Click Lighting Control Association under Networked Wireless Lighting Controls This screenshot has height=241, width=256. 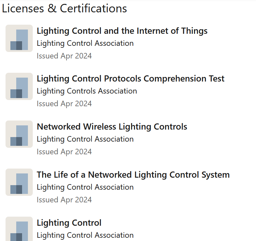tap(85, 139)
